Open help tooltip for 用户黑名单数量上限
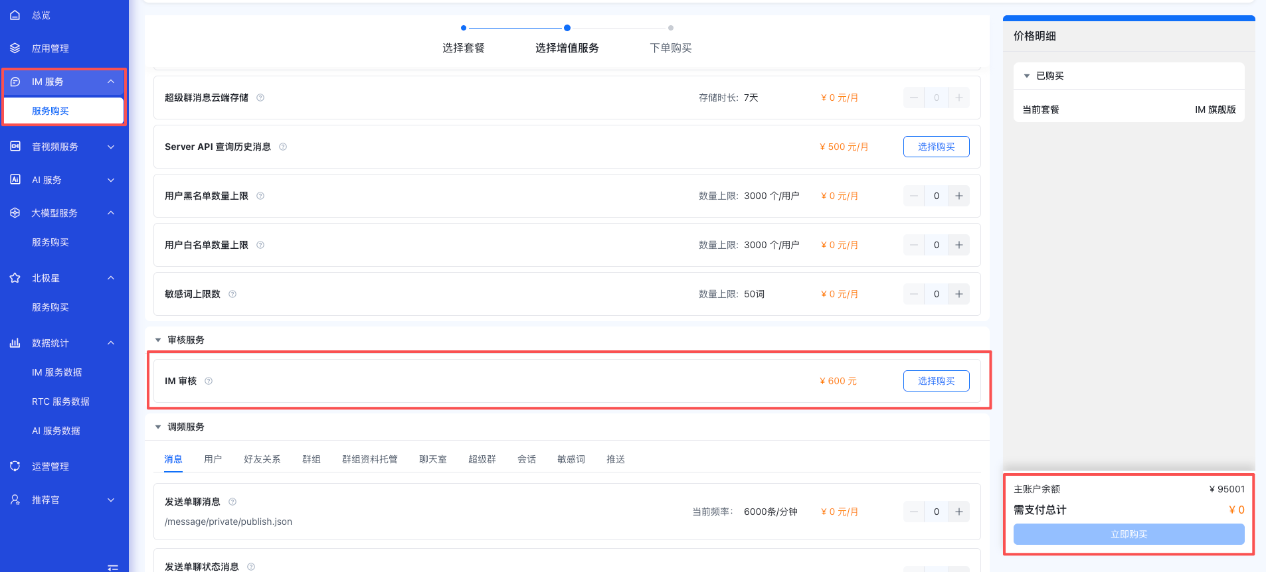Viewport: 1266px width, 572px height. point(260,196)
